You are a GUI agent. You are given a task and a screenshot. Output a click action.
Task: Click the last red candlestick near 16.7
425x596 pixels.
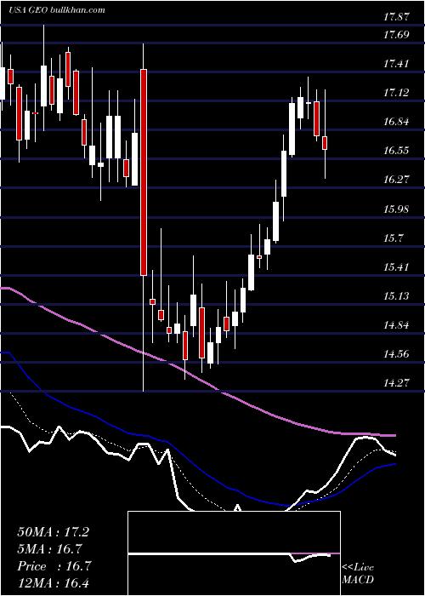click(325, 143)
